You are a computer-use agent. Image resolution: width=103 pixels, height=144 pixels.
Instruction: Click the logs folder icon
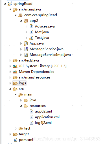[x=15, y=83]
